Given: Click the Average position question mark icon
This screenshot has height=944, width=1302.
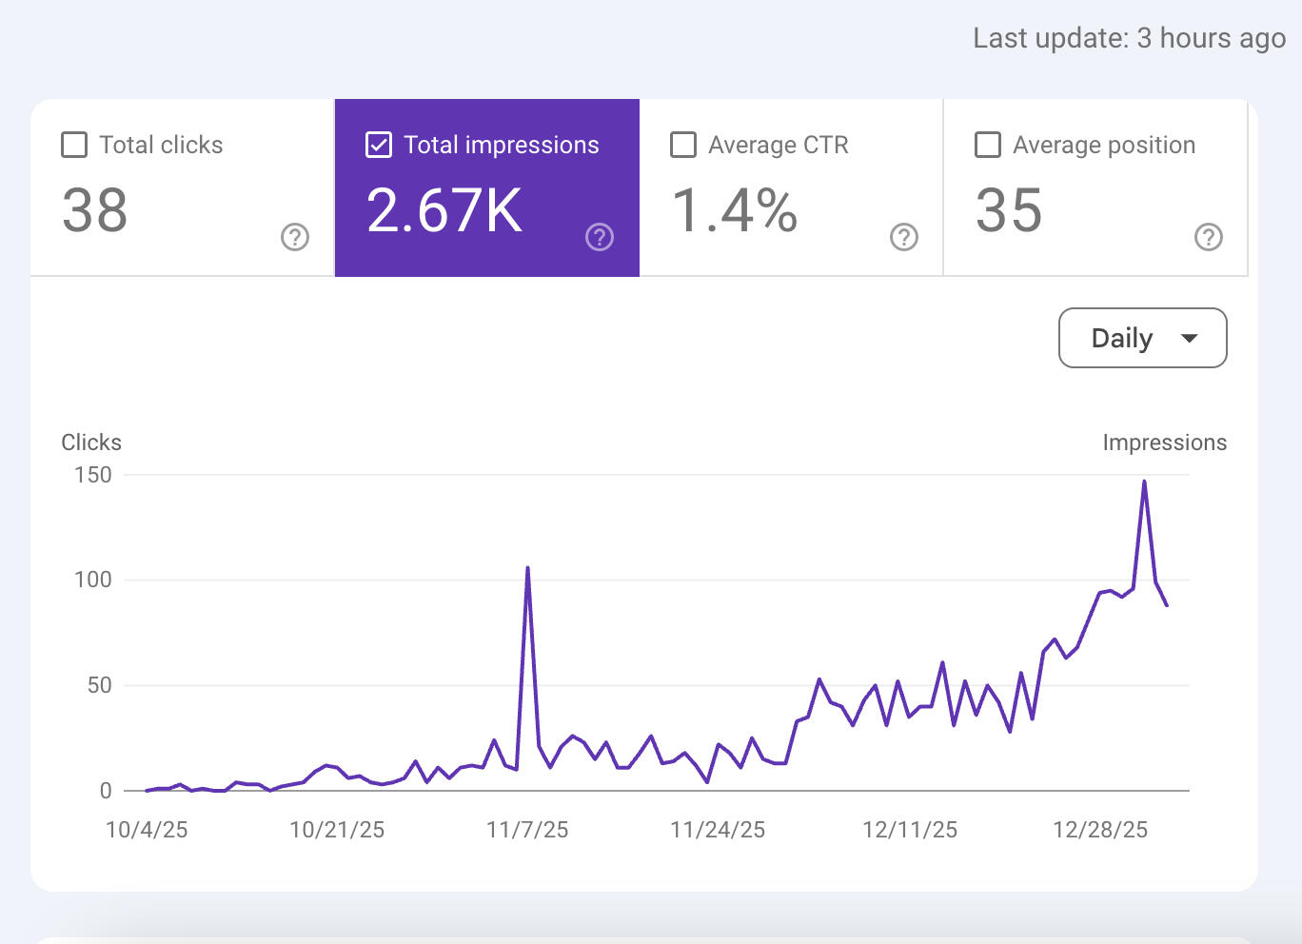Looking at the screenshot, I should (x=1208, y=236).
